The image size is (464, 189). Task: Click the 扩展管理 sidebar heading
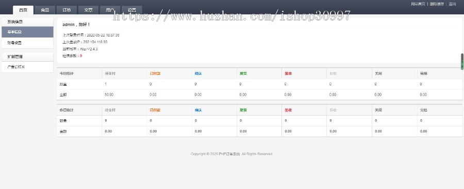27,56
